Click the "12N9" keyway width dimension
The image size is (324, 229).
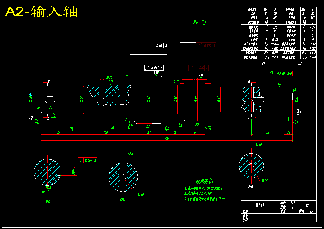(x=73, y=172)
